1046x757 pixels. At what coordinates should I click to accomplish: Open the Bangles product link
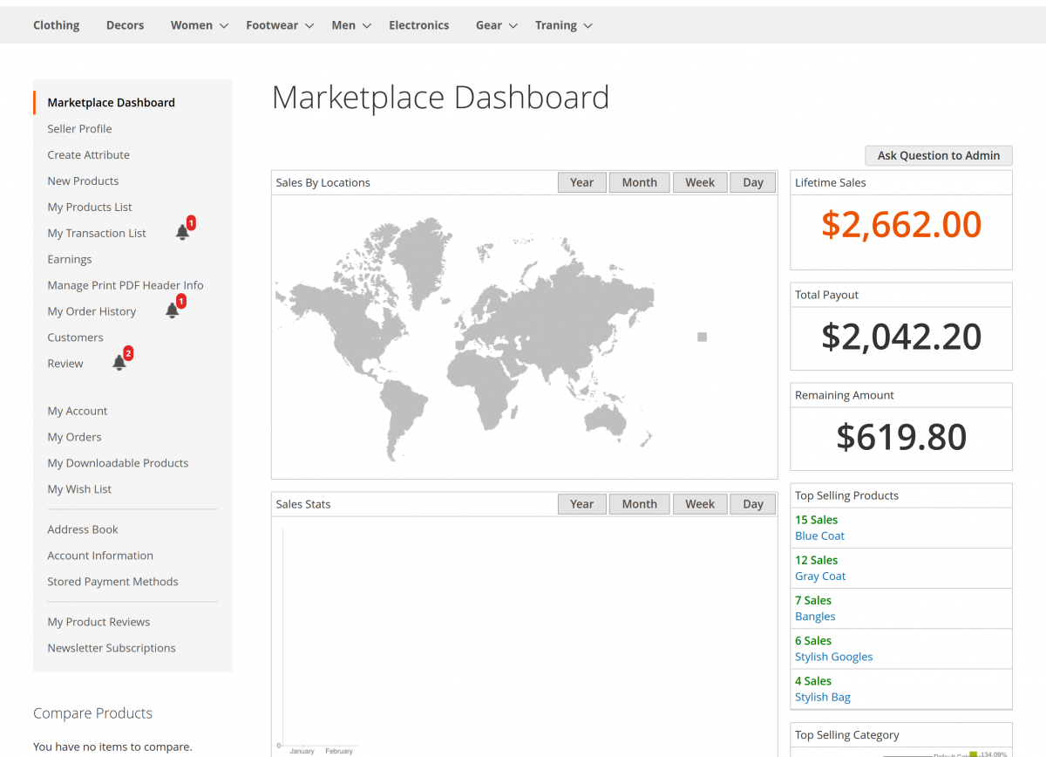pos(815,617)
